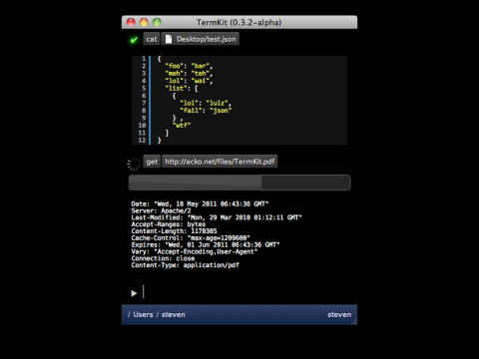This screenshot has height=359, width=479.
Task: Click the "fail": "json" line
Action: (x=206, y=111)
